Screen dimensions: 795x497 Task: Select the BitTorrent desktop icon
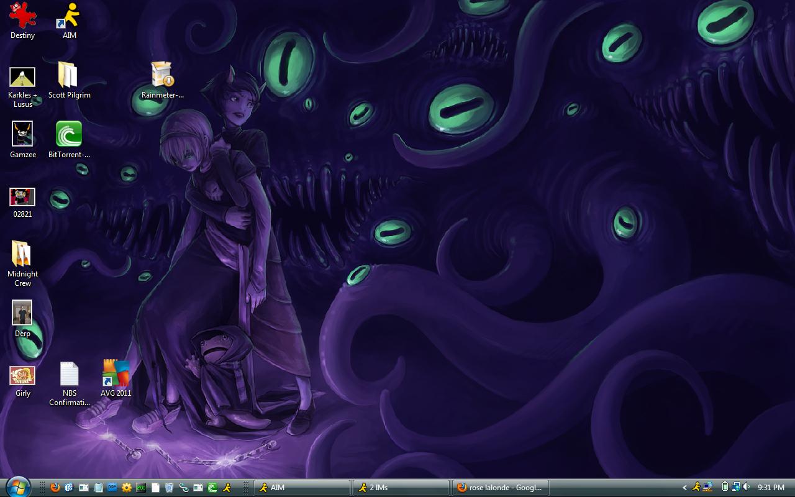point(69,135)
